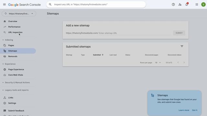Sort by the Discovered videos column header
Screen dimensions: 207x116
[x=174, y=55]
